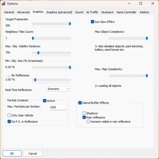Screen dimensions: 159x159
Task: Open the AI-Traffic tab
Action: 92,12
